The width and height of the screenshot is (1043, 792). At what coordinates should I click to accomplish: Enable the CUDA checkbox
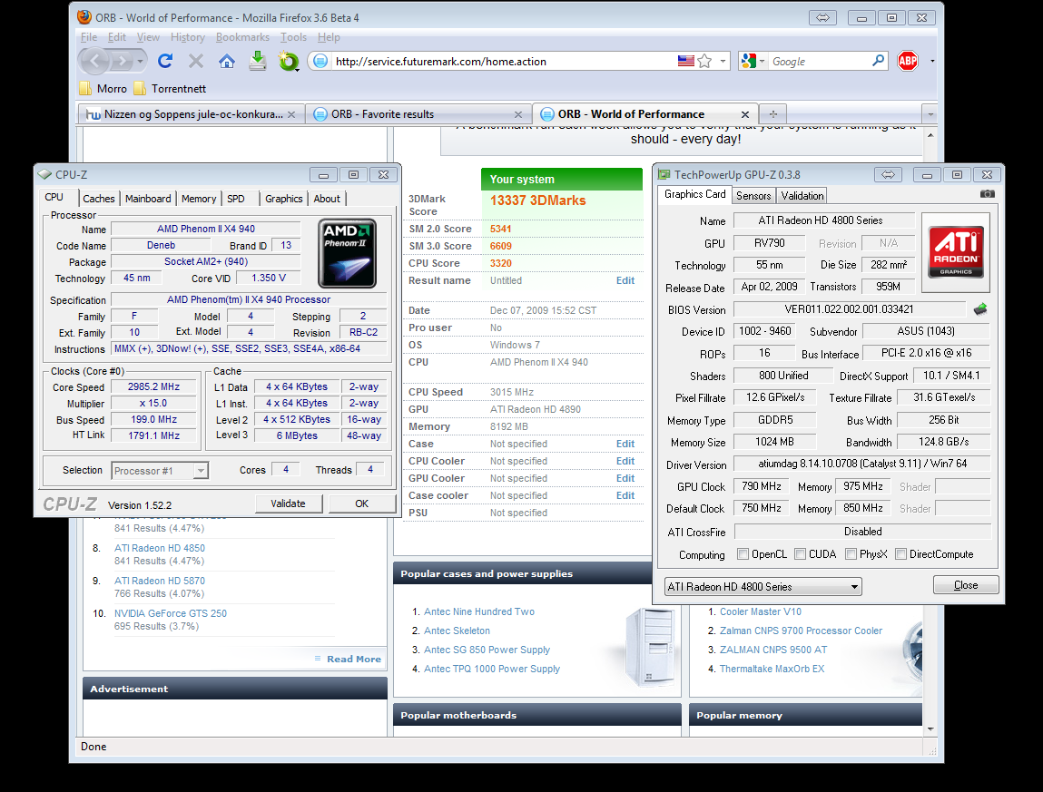pyautogui.click(x=801, y=554)
